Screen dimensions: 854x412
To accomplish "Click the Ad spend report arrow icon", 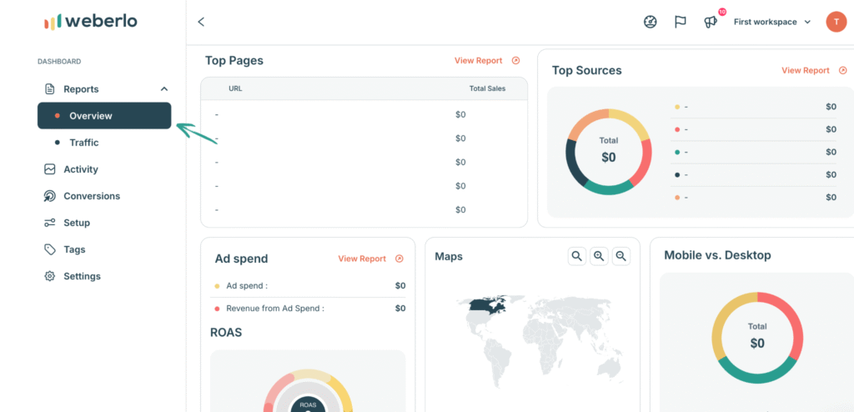I will pos(399,259).
